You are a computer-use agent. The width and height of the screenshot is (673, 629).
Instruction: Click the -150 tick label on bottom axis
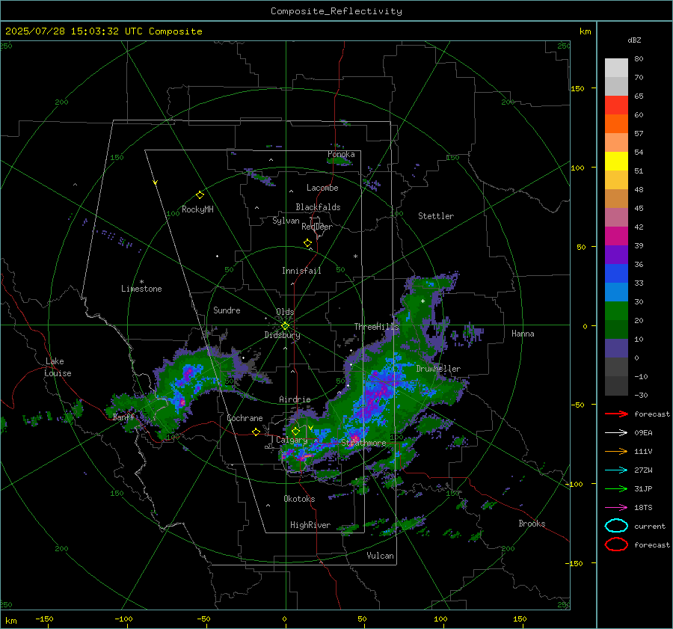(44, 619)
